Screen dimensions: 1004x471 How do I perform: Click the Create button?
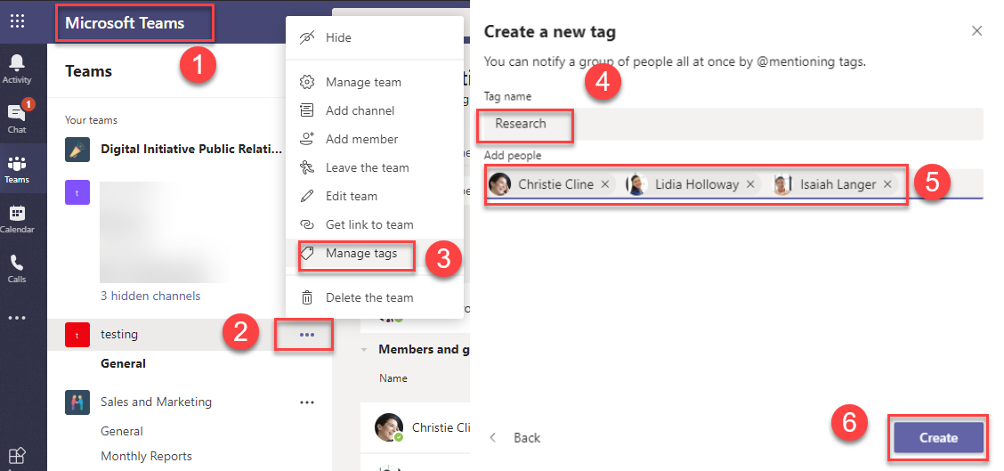[x=938, y=438]
